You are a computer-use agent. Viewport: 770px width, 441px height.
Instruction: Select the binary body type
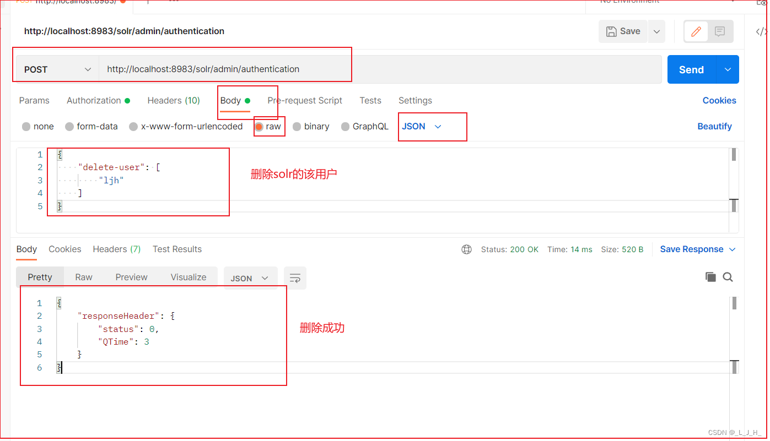tap(311, 126)
